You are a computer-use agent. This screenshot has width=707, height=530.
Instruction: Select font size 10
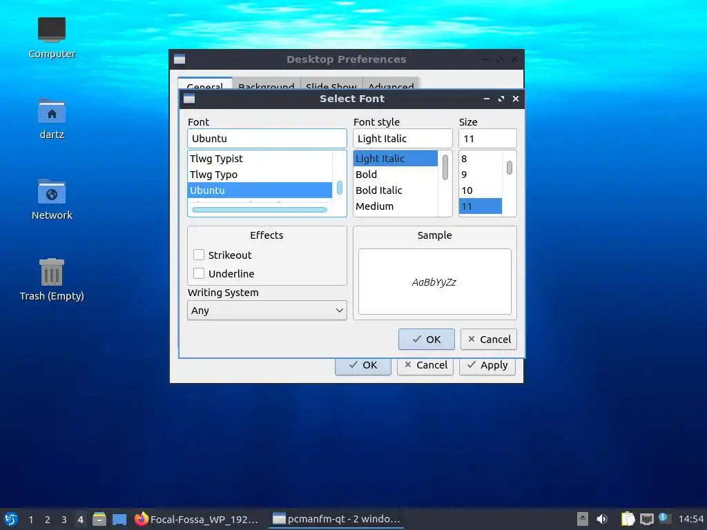tap(481, 190)
